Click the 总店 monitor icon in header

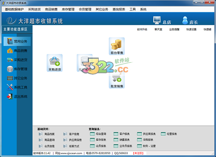click(x=157, y=20)
